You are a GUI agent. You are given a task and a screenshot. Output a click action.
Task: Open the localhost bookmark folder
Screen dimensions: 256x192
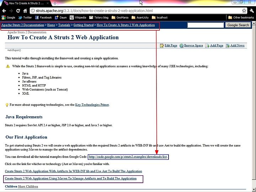point(160,17)
